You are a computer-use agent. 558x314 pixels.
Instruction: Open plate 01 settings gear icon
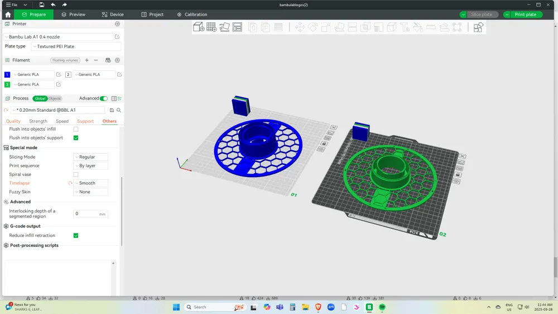[321, 149]
